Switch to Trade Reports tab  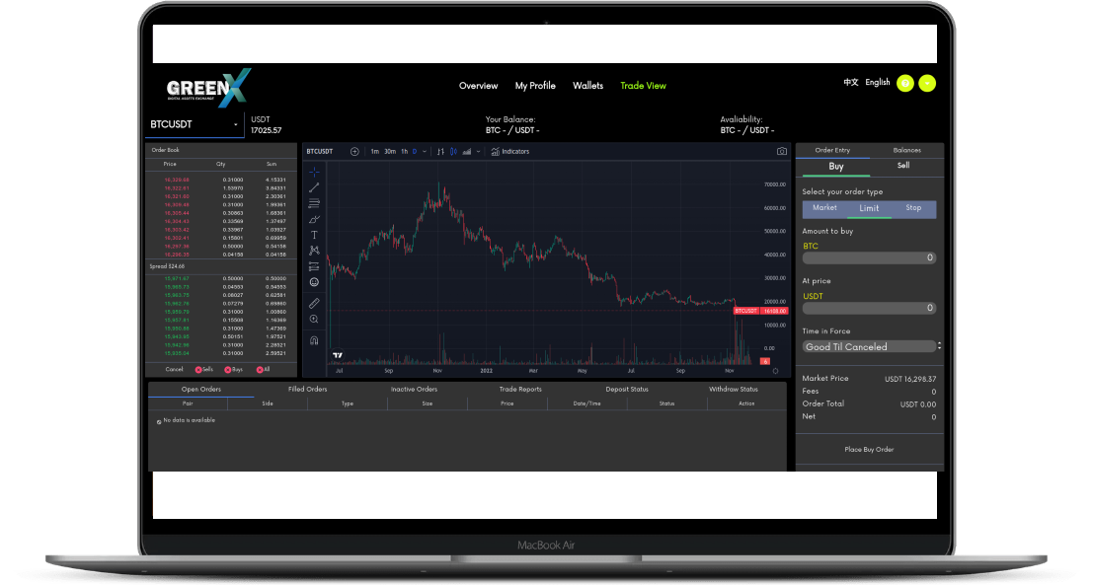point(520,390)
